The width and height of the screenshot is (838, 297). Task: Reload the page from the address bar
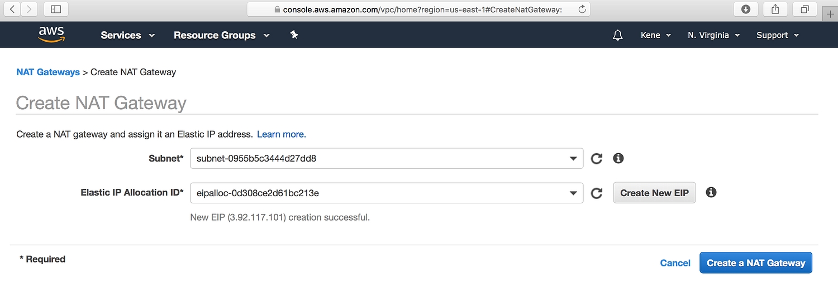582,9
